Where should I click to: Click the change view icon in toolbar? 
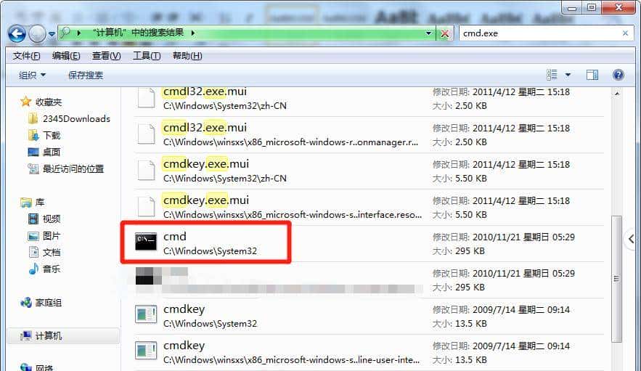click(x=552, y=75)
